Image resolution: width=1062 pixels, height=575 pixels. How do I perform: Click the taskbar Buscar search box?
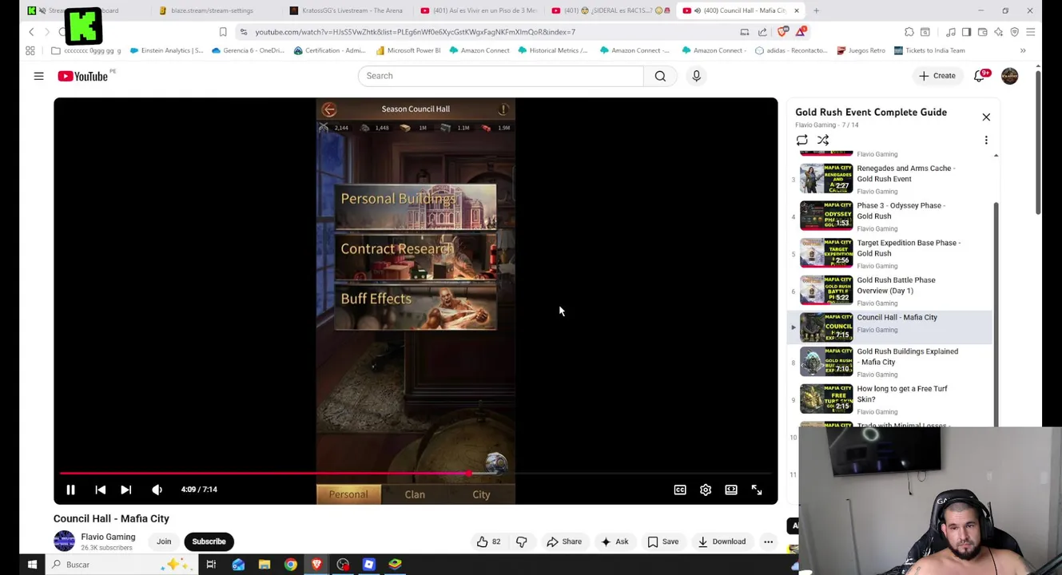pos(120,565)
